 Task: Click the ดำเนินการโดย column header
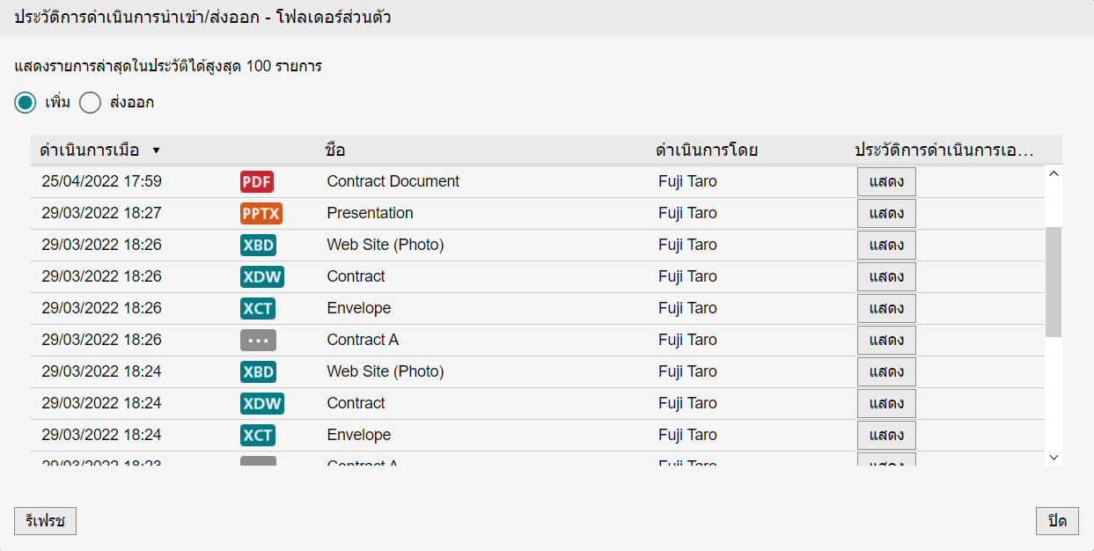706,151
